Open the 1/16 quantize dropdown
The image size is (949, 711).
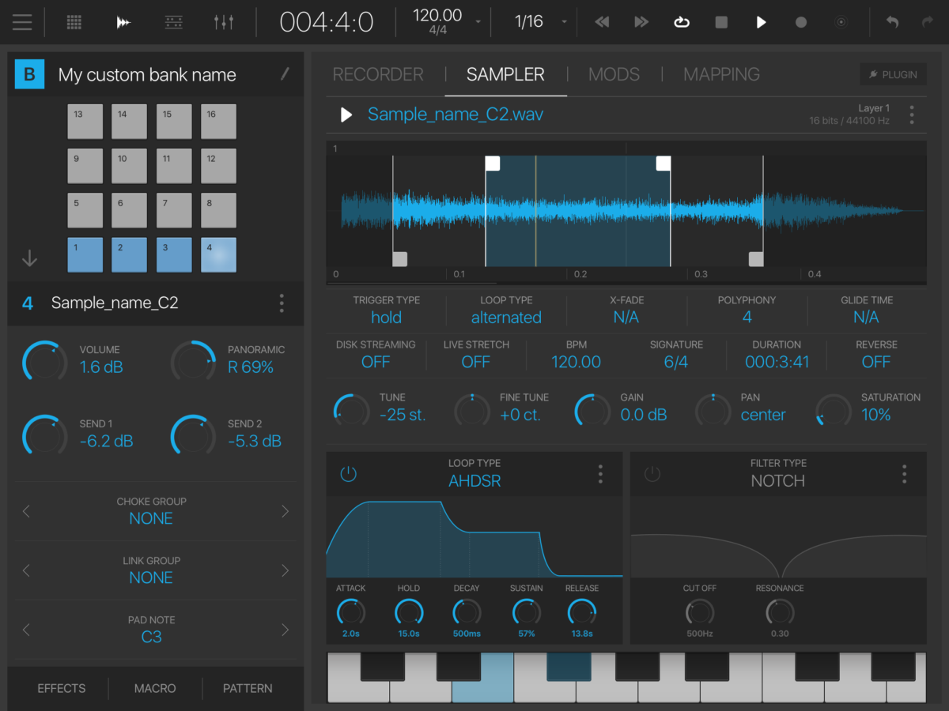click(x=564, y=22)
